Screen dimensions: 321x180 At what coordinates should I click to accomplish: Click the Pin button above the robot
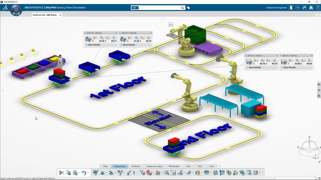tap(171, 25)
